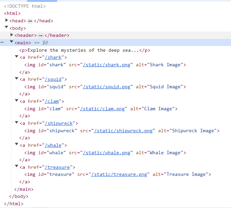Click alt="Squid Image" attribute value

point(165,87)
